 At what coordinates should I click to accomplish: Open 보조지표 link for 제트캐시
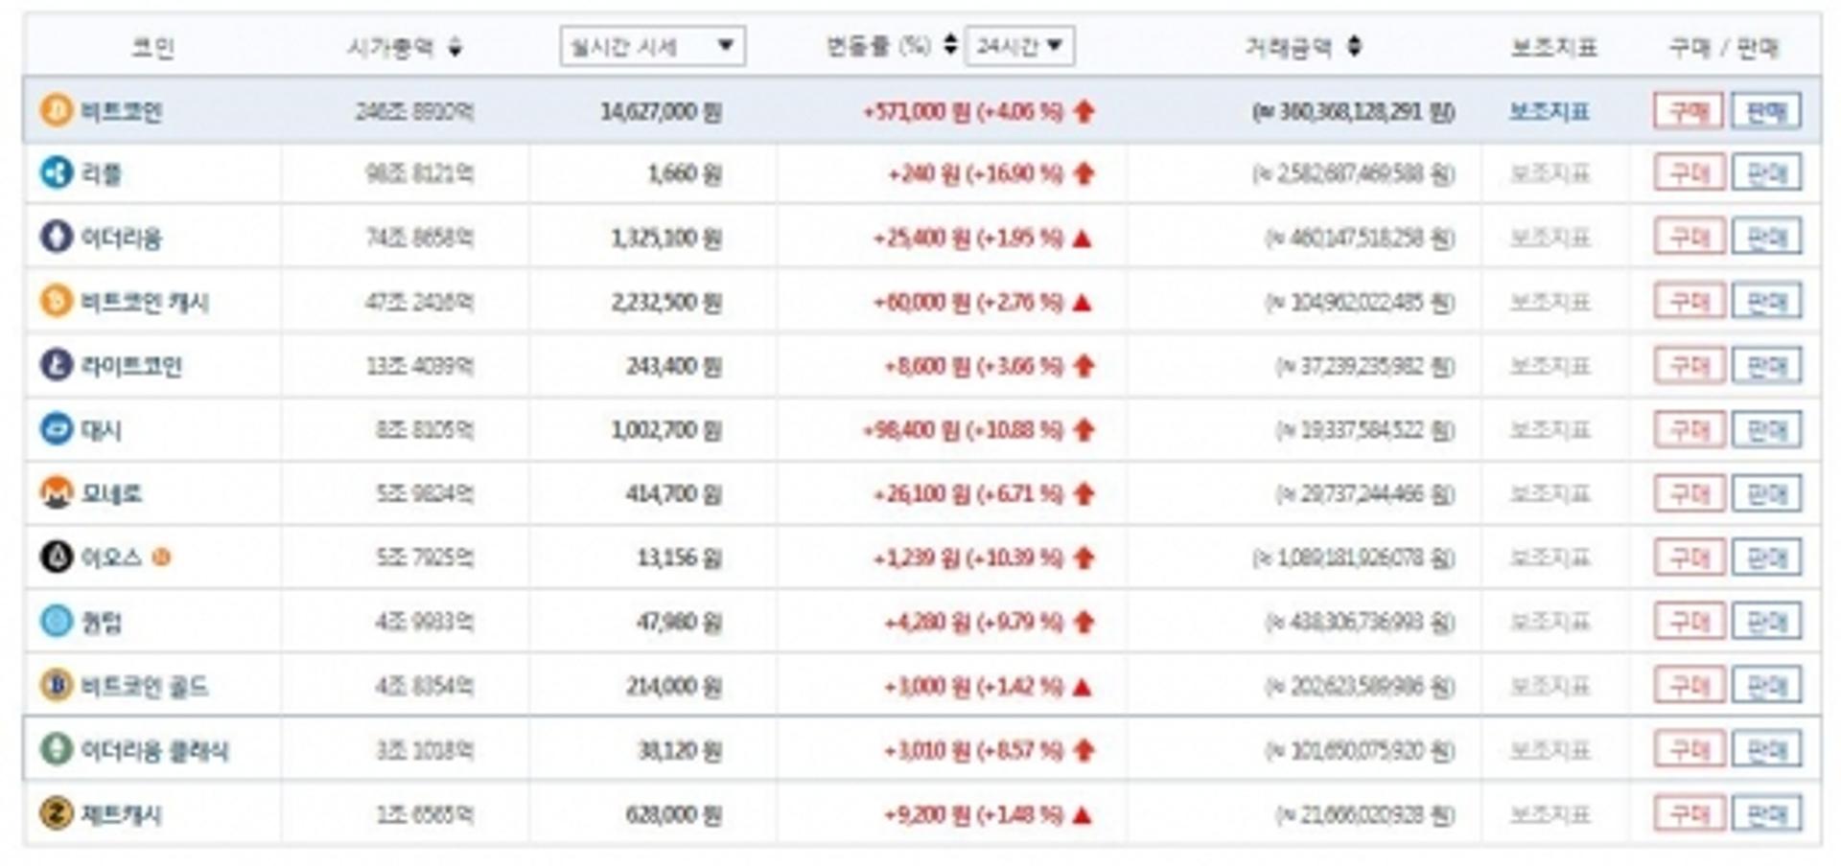point(1550,813)
